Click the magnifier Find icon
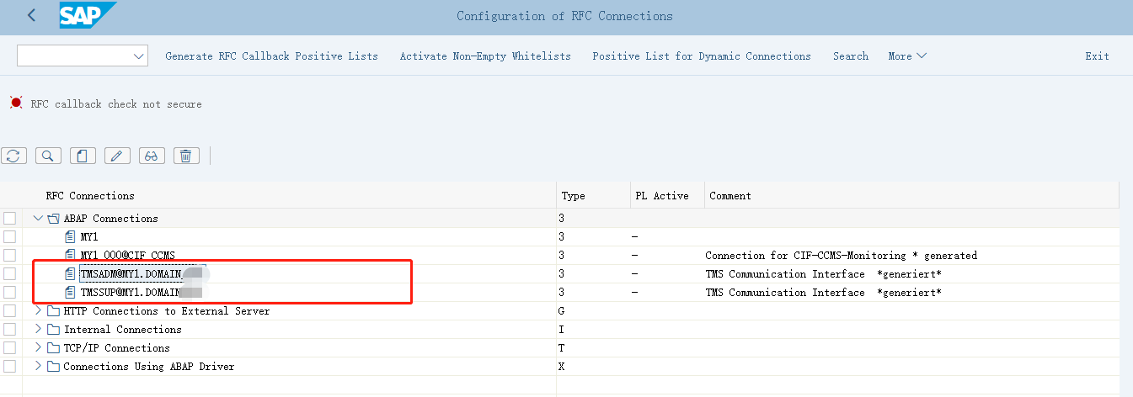 48,156
